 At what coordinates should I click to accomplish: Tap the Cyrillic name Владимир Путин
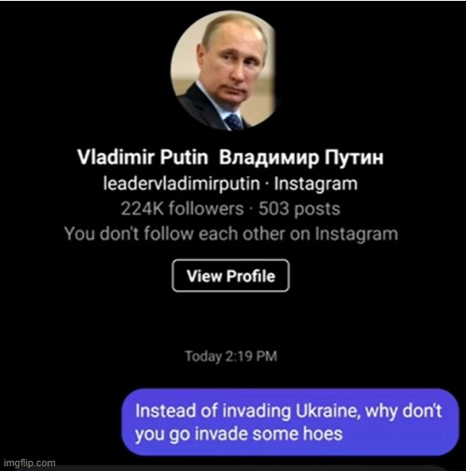point(301,158)
